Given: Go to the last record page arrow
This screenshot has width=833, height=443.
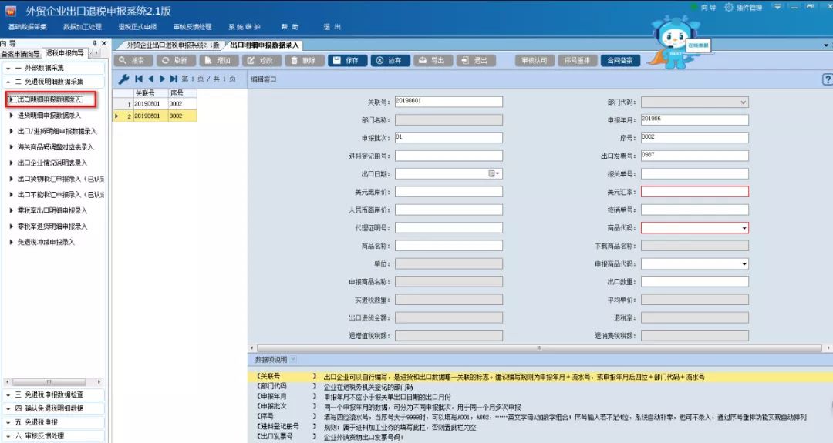Looking at the screenshot, I should click(174, 79).
